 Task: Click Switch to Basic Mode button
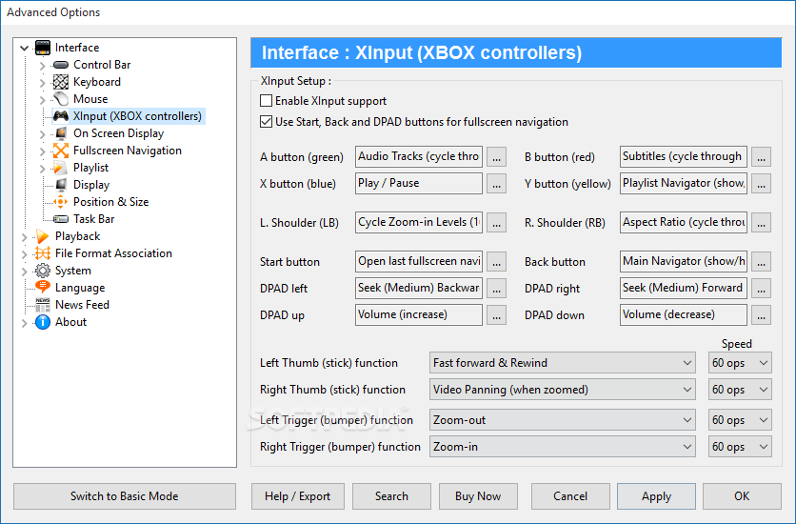coord(125,496)
